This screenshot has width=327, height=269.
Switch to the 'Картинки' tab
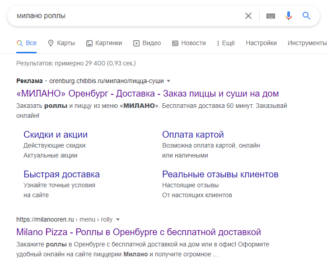[x=104, y=43]
